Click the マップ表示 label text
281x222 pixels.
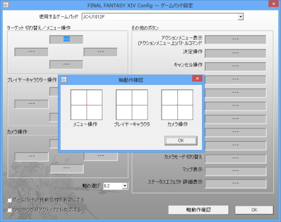click(x=193, y=169)
